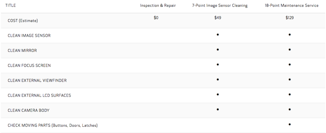Click the CLEAN MIRROR row label

pos(22,50)
